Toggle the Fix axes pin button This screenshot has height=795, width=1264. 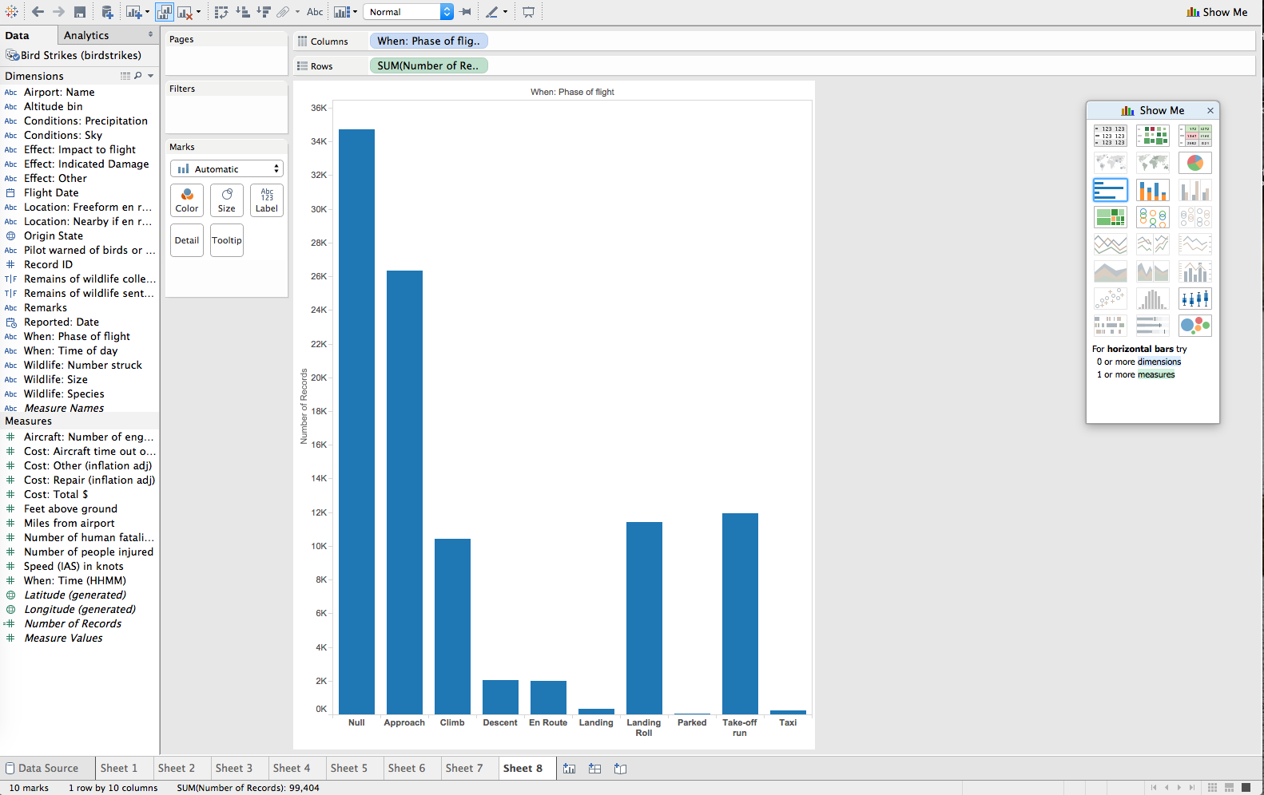[466, 12]
